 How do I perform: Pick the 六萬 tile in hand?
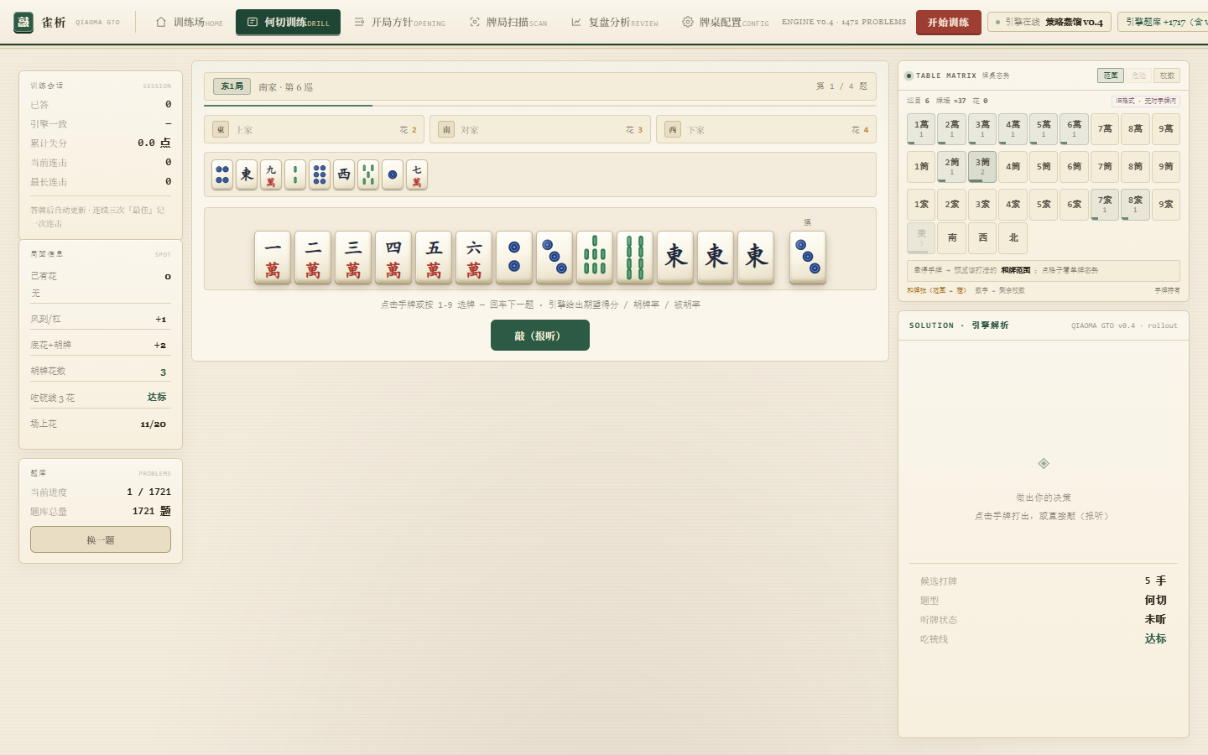point(474,258)
